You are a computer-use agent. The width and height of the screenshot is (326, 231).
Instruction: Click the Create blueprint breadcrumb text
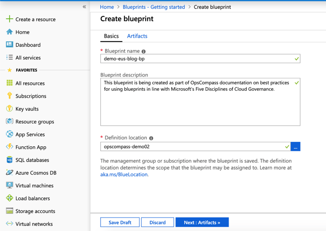point(212,7)
